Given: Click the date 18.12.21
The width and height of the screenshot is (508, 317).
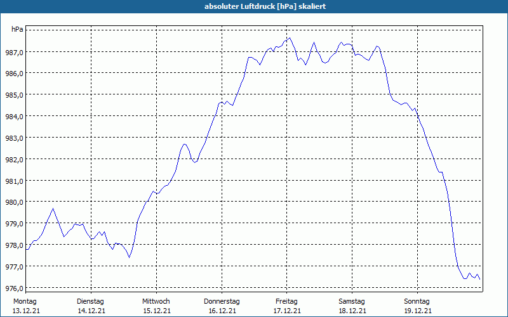Looking at the screenshot, I should coord(352,311).
